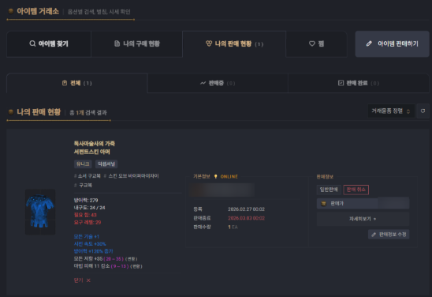Click the 아이템 판매하기 button

click(392, 44)
